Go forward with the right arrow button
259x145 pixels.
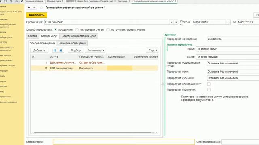[34, 8]
